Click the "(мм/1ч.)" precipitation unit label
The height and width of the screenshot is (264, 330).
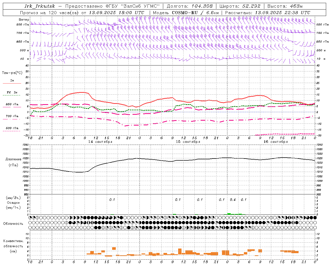[x=13, y=208]
